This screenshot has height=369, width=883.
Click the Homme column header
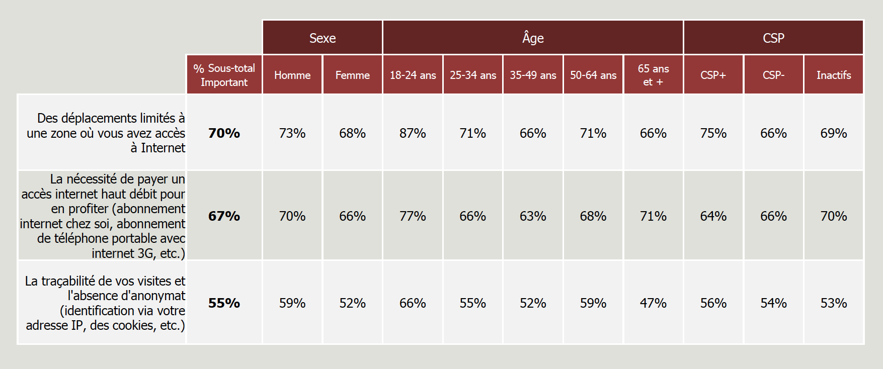[292, 75]
